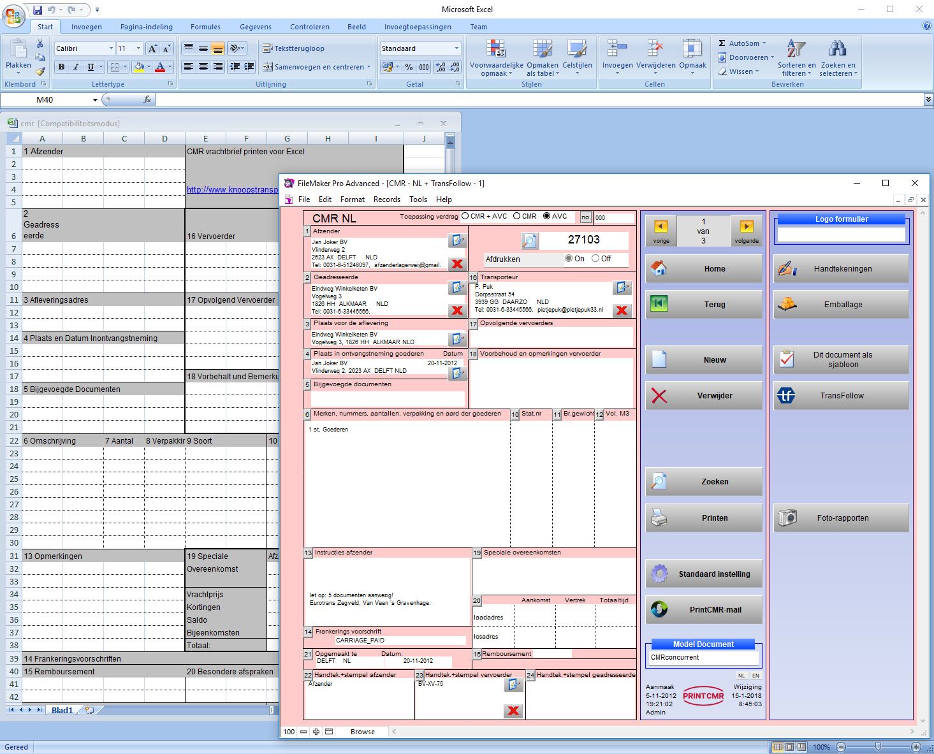
Task: Open the knoopstransport hyperlink in the sheet
Action: coord(232,189)
